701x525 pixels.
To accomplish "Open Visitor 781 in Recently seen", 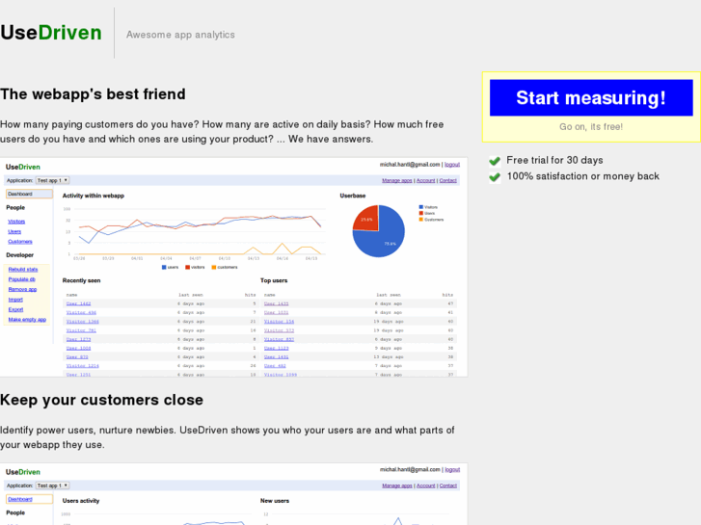I will click(81, 330).
